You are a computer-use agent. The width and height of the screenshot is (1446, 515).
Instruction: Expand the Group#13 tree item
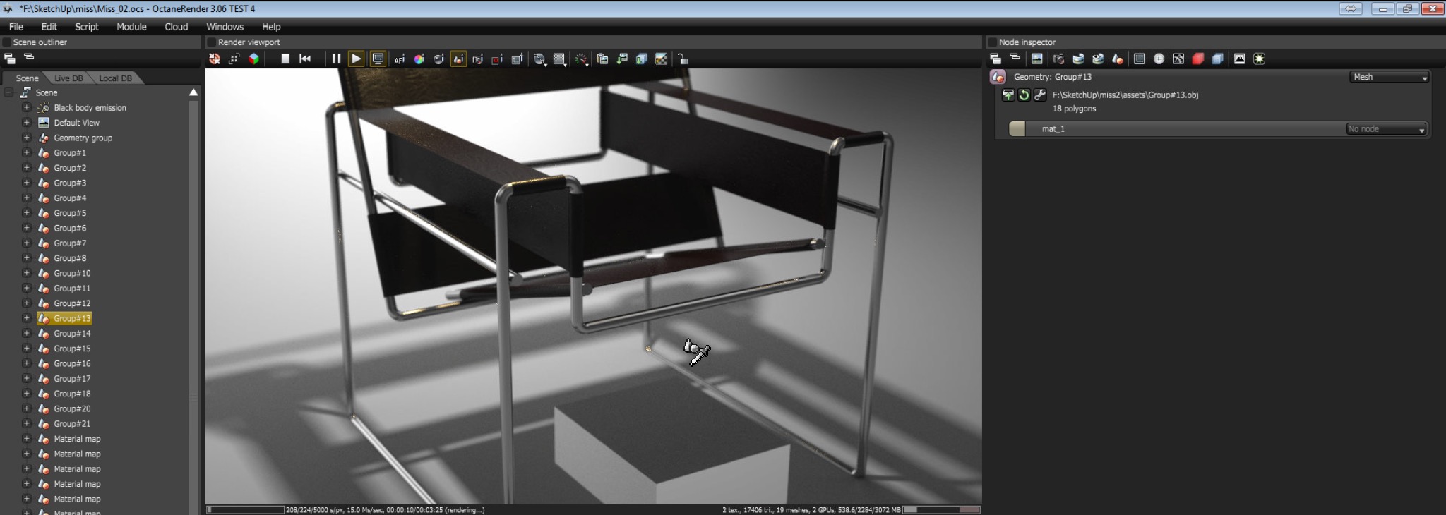tap(26, 318)
